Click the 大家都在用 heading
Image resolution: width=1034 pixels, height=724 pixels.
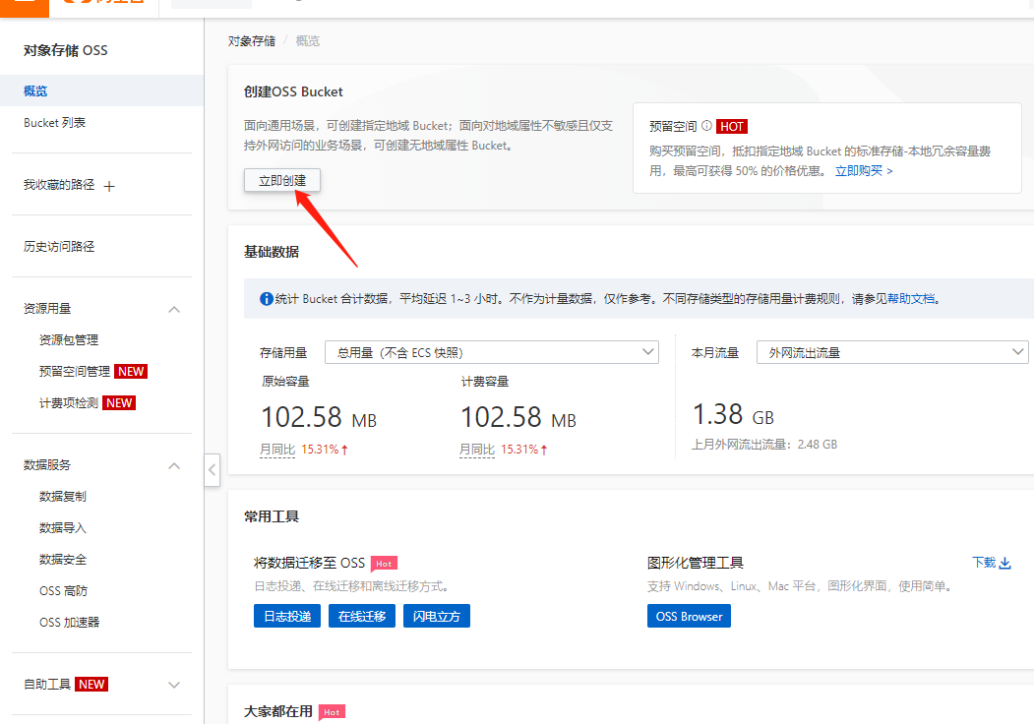[277, 711]
